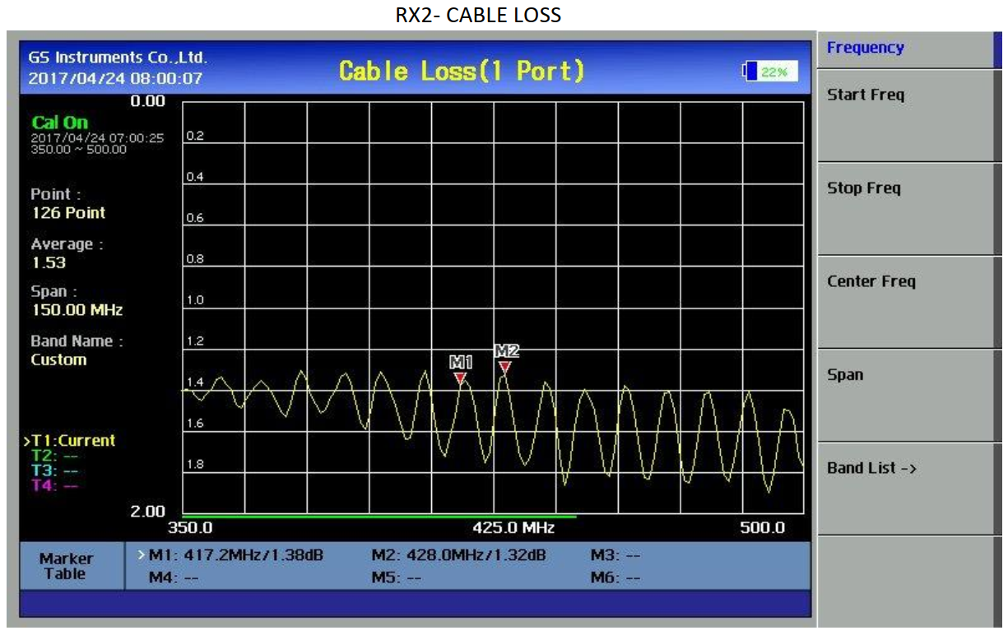Viewport: 1008px width, 635px height.
Task: Select trace T1:Current
Action: (x=69, y=441)
